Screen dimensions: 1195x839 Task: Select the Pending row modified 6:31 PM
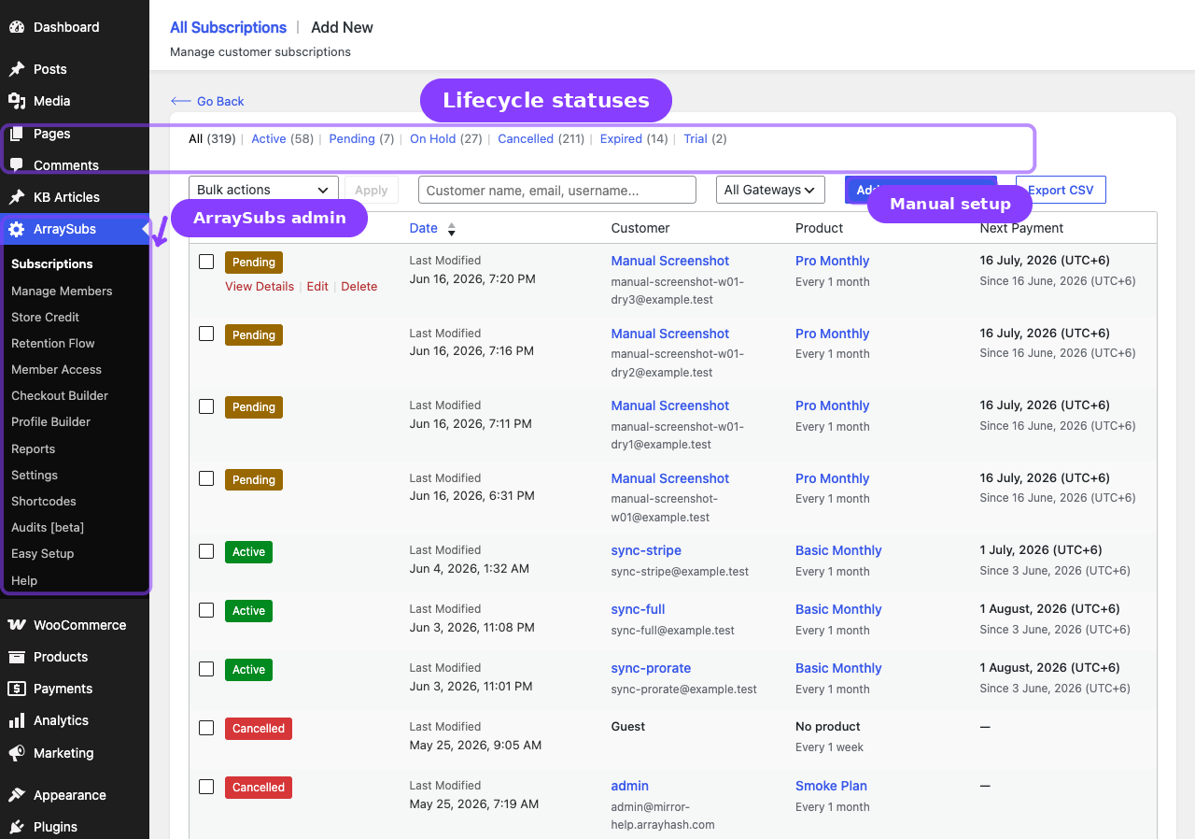point(206,478)
